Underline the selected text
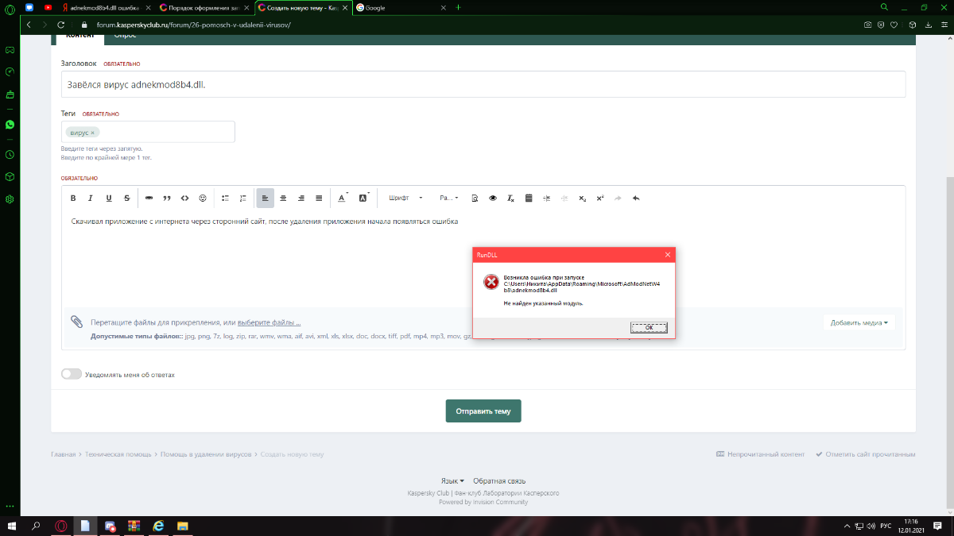The width and height of the screenshot is (954, 536). point(109,198)
